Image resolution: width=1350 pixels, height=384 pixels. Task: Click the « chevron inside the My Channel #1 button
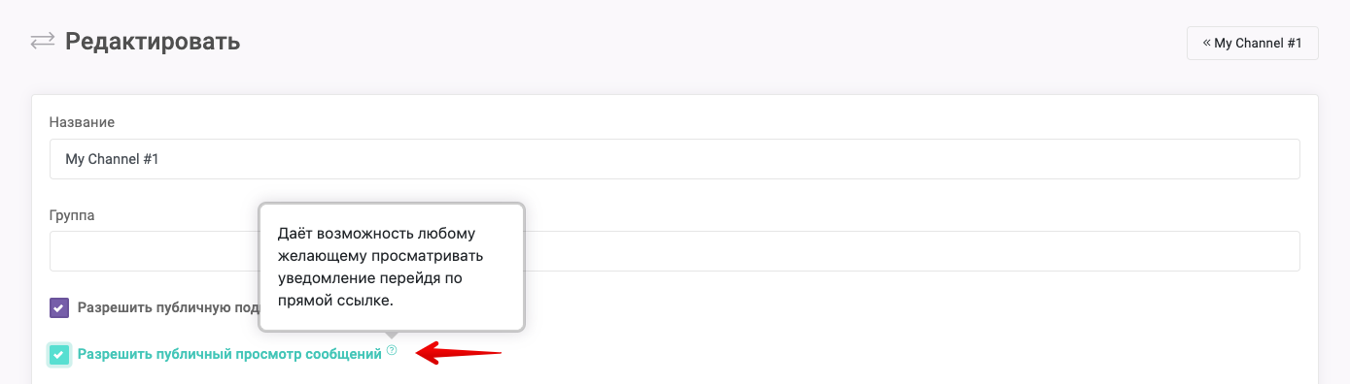(1206, 43)
